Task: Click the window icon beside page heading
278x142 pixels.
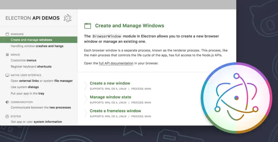Action: tap(88, 26)
